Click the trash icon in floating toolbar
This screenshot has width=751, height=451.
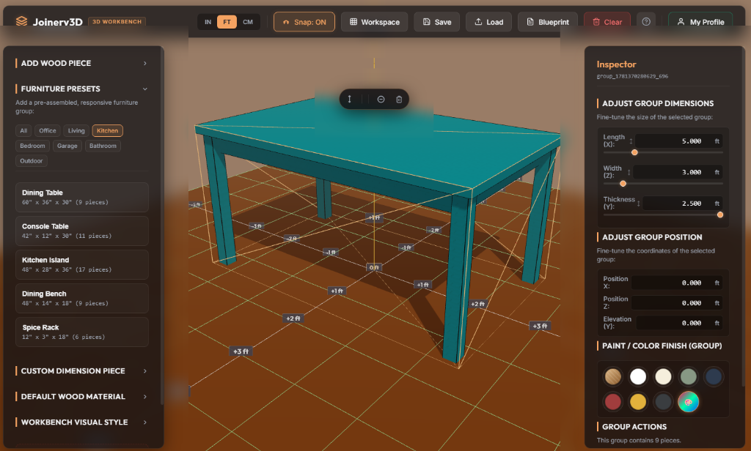(x=399, y=99)
